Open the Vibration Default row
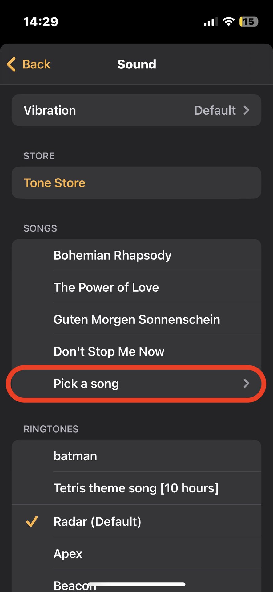Screen dimensions: 273x592 tap(136, 110)
